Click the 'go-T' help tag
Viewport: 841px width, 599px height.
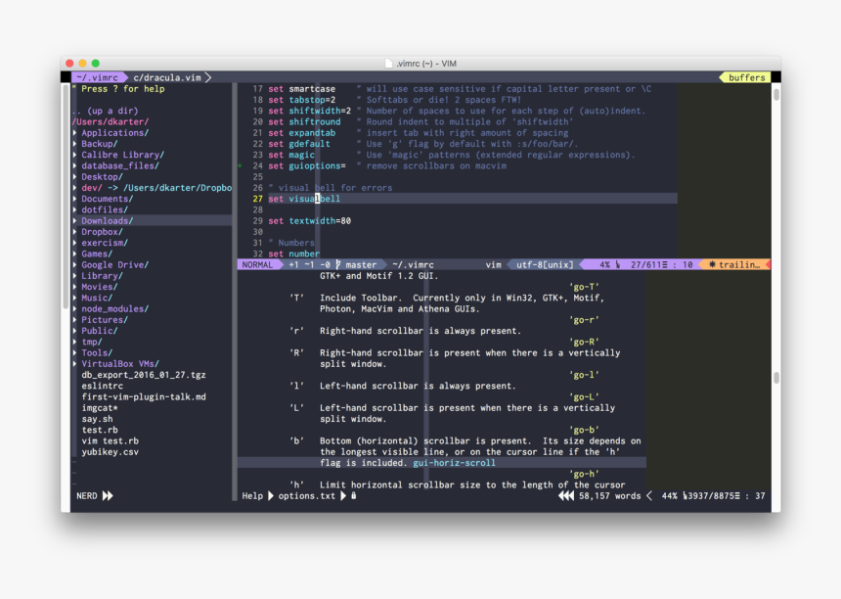584,287
